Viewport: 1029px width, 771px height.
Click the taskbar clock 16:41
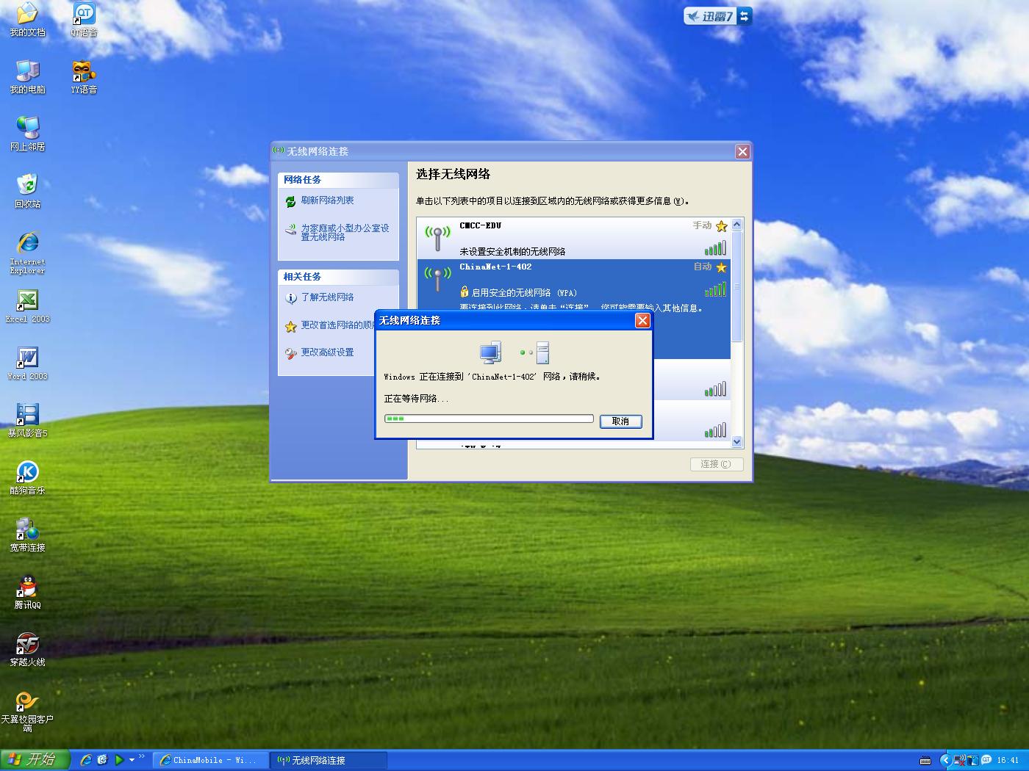click(1008, 760)
